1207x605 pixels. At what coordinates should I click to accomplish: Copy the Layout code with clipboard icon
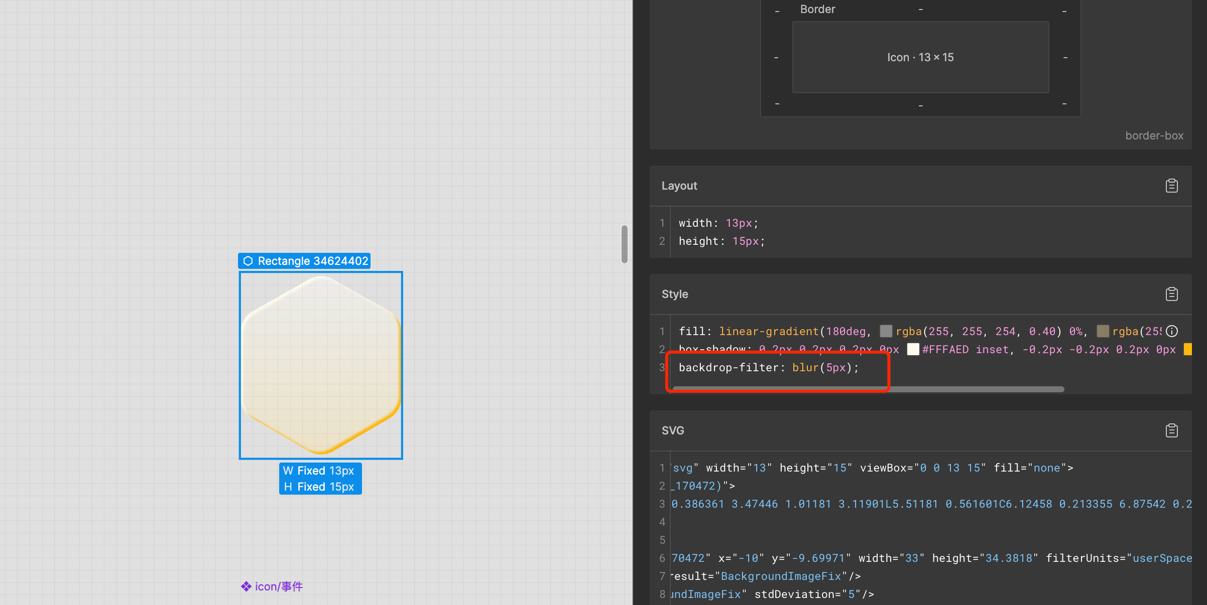click(1171, 186)
